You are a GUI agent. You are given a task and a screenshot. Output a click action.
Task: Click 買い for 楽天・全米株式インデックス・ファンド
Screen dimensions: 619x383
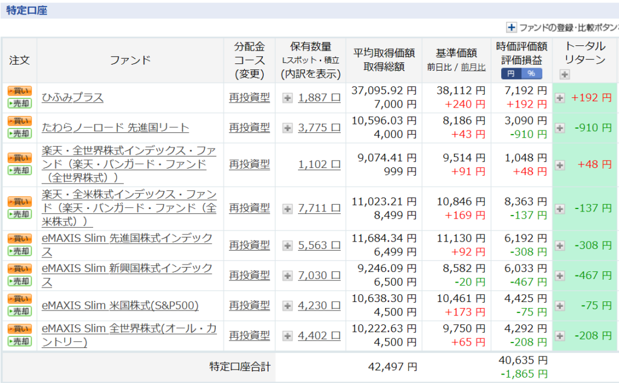point(19,202)
